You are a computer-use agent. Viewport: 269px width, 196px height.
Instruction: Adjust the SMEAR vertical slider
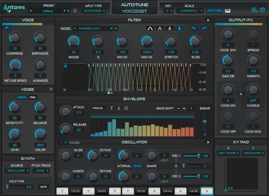point(205,122)
